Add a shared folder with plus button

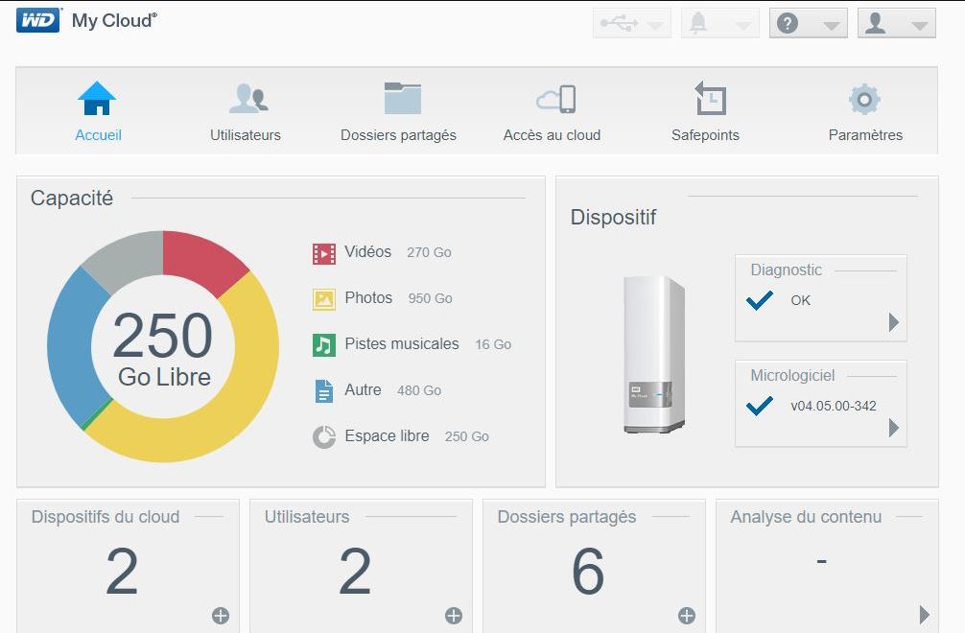687,615
